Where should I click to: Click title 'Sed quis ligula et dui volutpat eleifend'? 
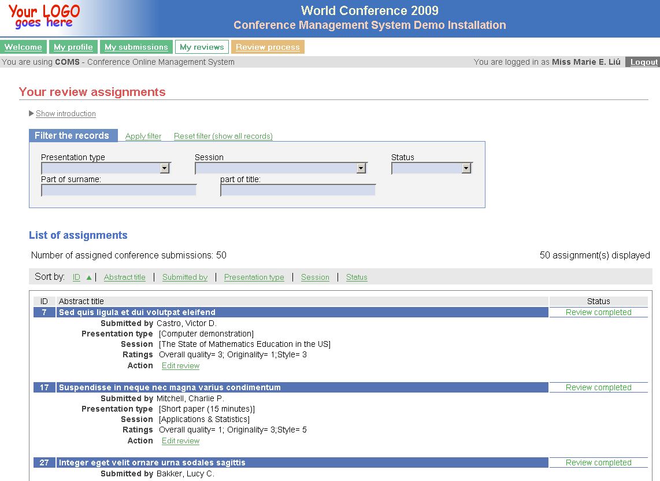tap(137, 312)
